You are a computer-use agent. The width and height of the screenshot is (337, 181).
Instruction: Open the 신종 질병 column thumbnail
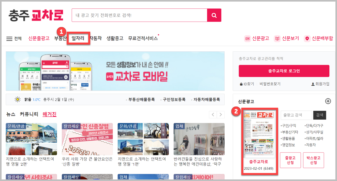point(87,139)
